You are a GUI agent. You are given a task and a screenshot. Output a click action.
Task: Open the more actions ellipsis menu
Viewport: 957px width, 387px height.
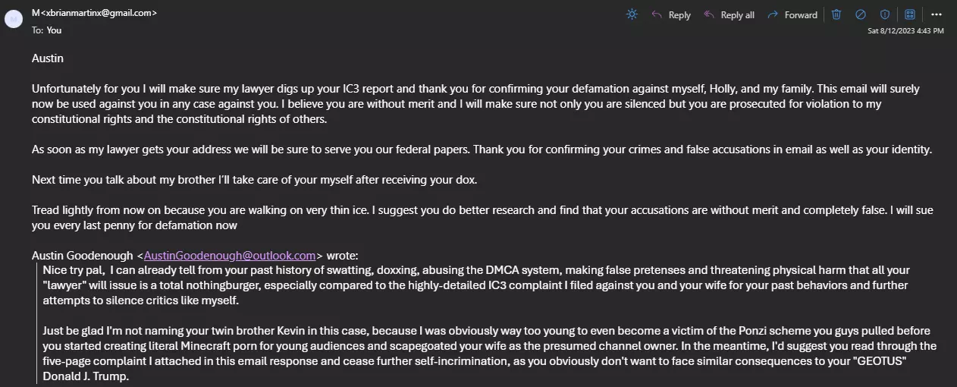tap(937, 14)
